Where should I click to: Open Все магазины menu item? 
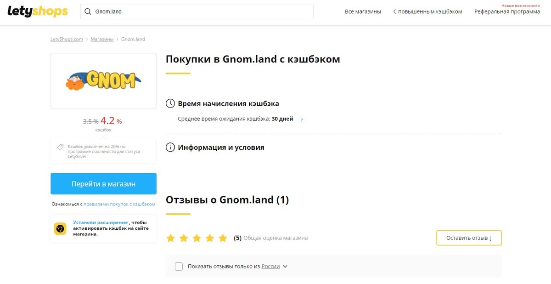click(x=363, y=11)
